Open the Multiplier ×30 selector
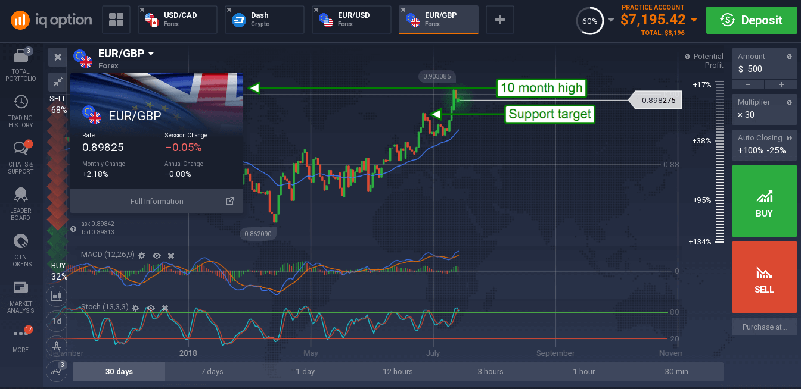 pos(765,109)
